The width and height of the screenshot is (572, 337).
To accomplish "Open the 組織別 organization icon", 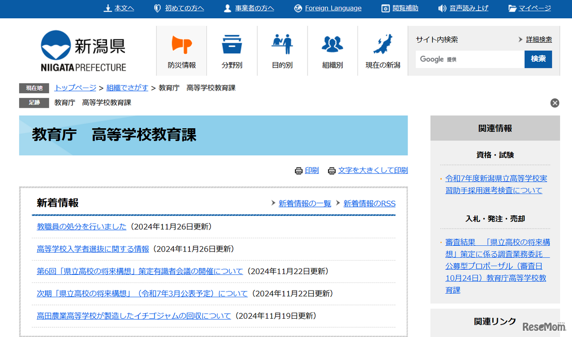I will (332, 49).
